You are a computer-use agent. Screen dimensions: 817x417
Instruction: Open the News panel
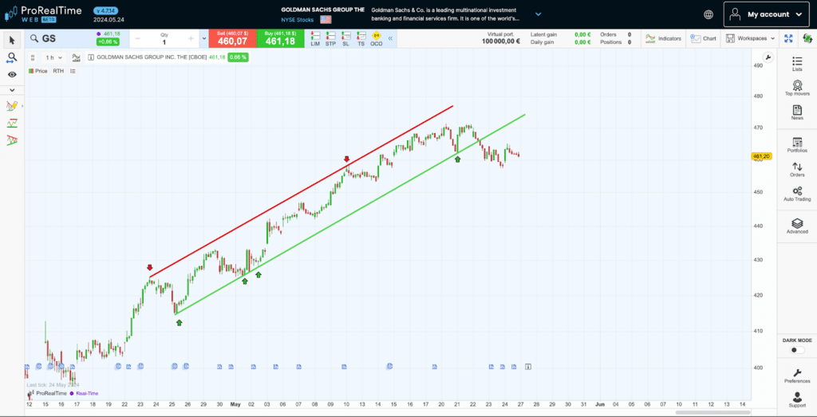click(x=797, y=112)
